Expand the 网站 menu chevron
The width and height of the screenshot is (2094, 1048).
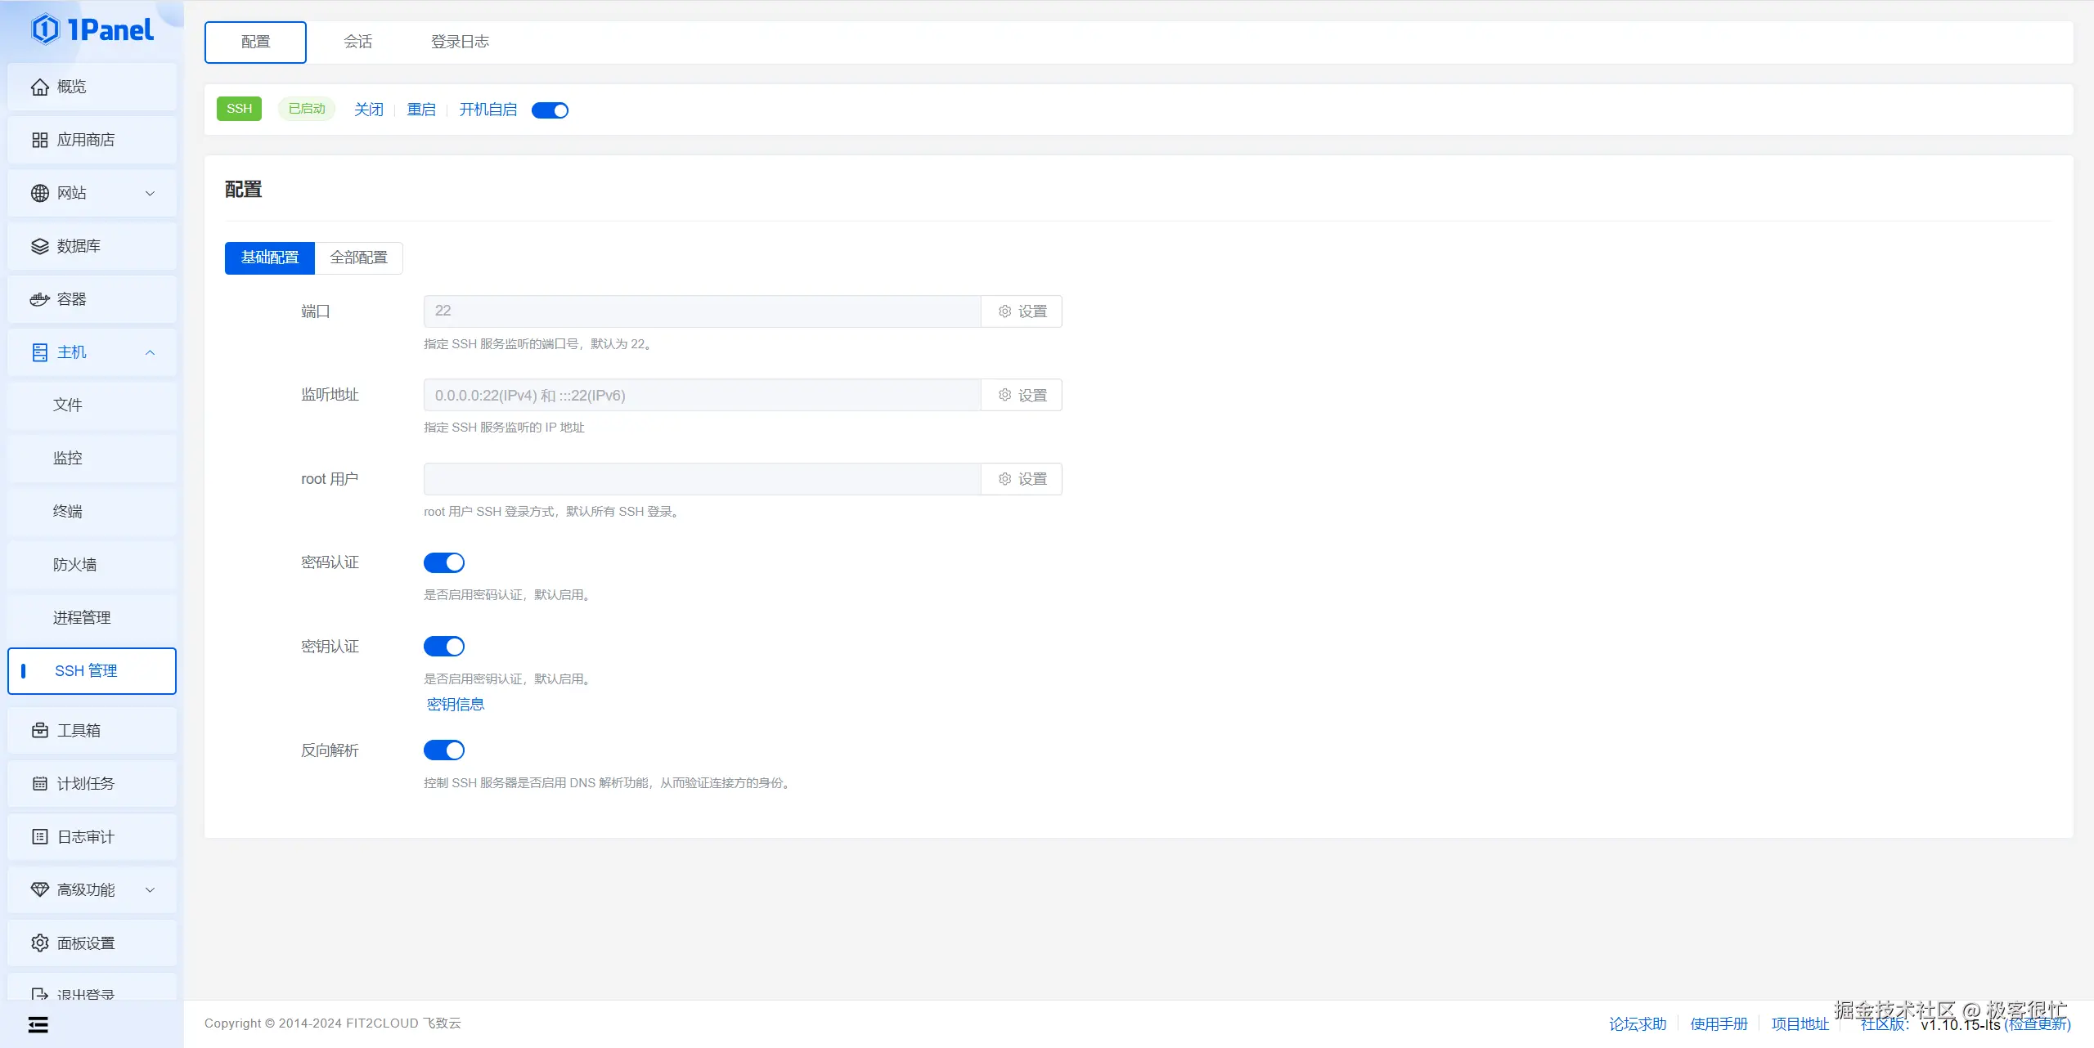(150, 193)
